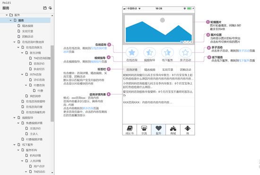Switch to the 精选视频 tab in mockup
The image size is (260, 175).
pyautogui.click(x=149, y=70)
